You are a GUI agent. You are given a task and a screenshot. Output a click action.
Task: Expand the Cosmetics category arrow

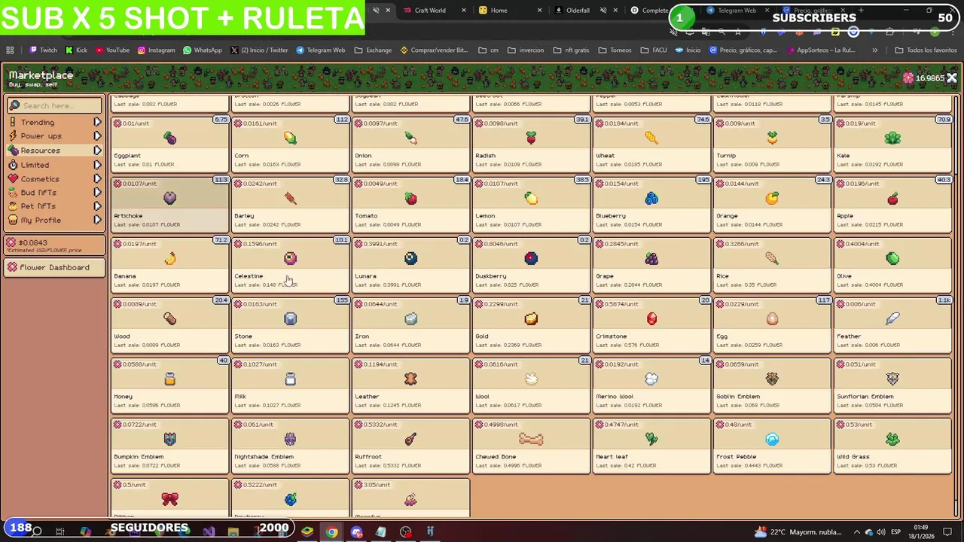(x=97, y=179)
